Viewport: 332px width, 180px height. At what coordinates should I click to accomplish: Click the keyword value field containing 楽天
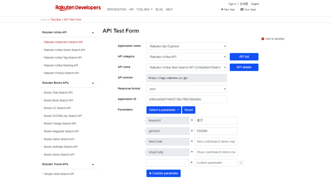(x=216, y=120)
